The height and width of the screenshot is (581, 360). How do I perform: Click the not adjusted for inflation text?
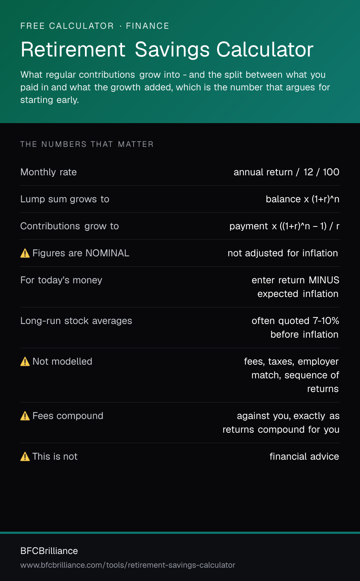(x=283, y=253)
